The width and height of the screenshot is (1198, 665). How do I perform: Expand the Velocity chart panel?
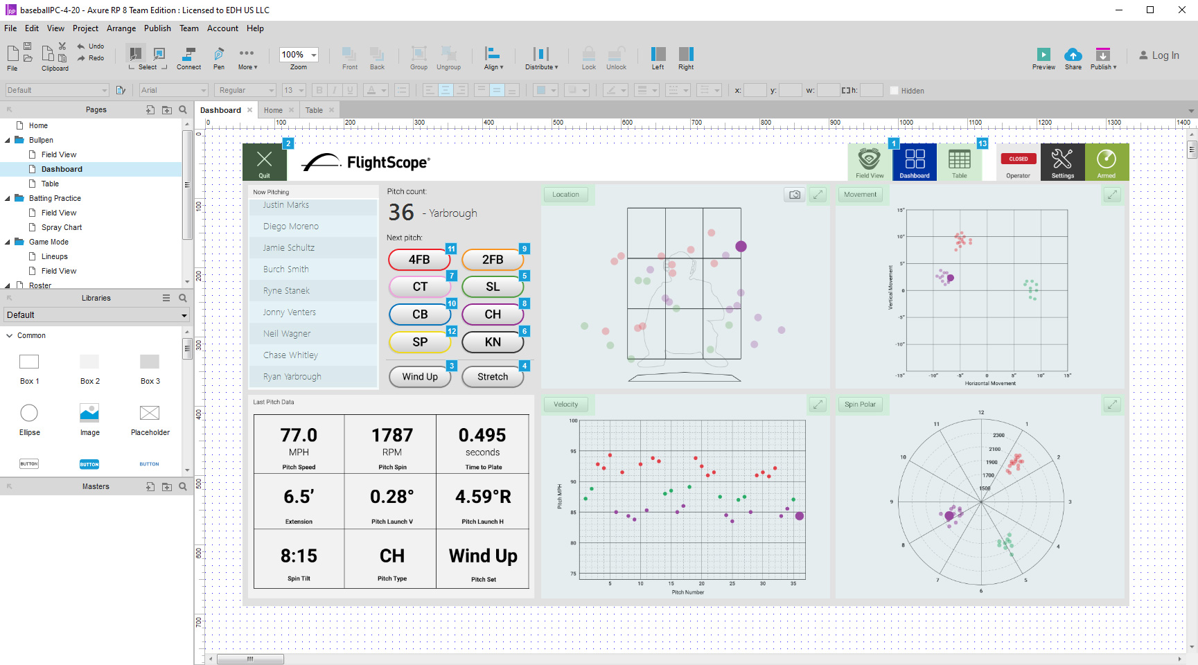point(818,405)
